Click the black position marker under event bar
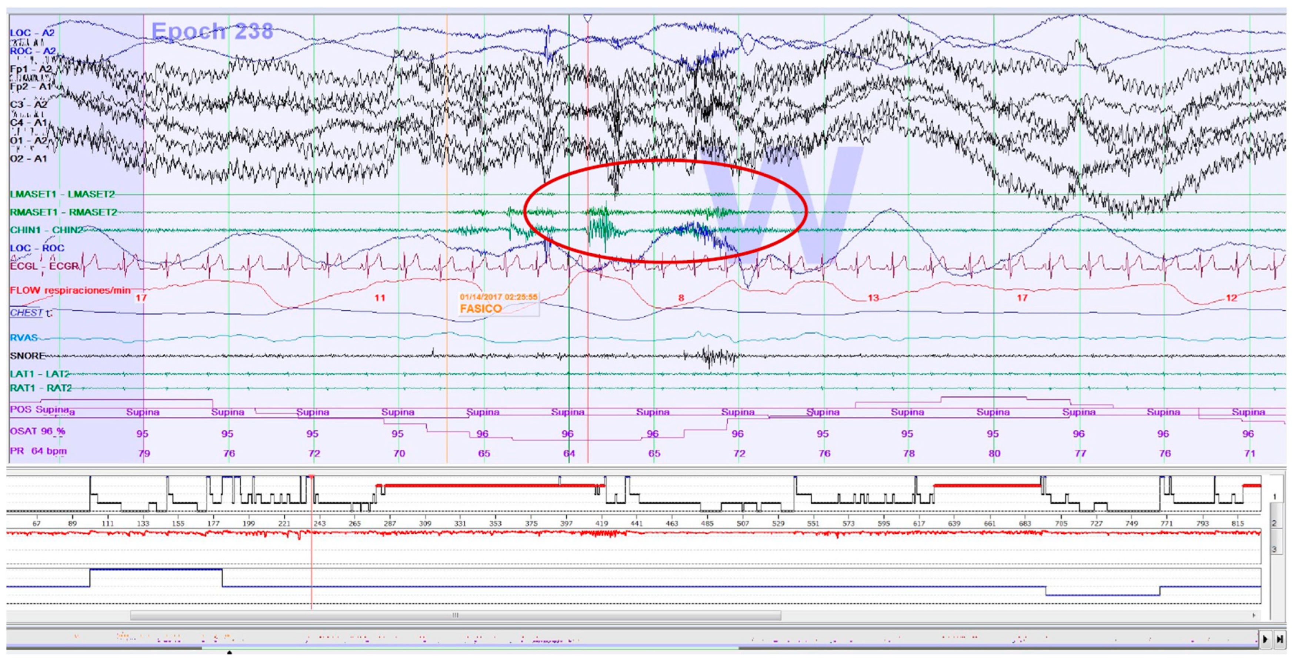The width and height of the screenshot is (1294, 667). pyautogui.click(x=230, y=653)
